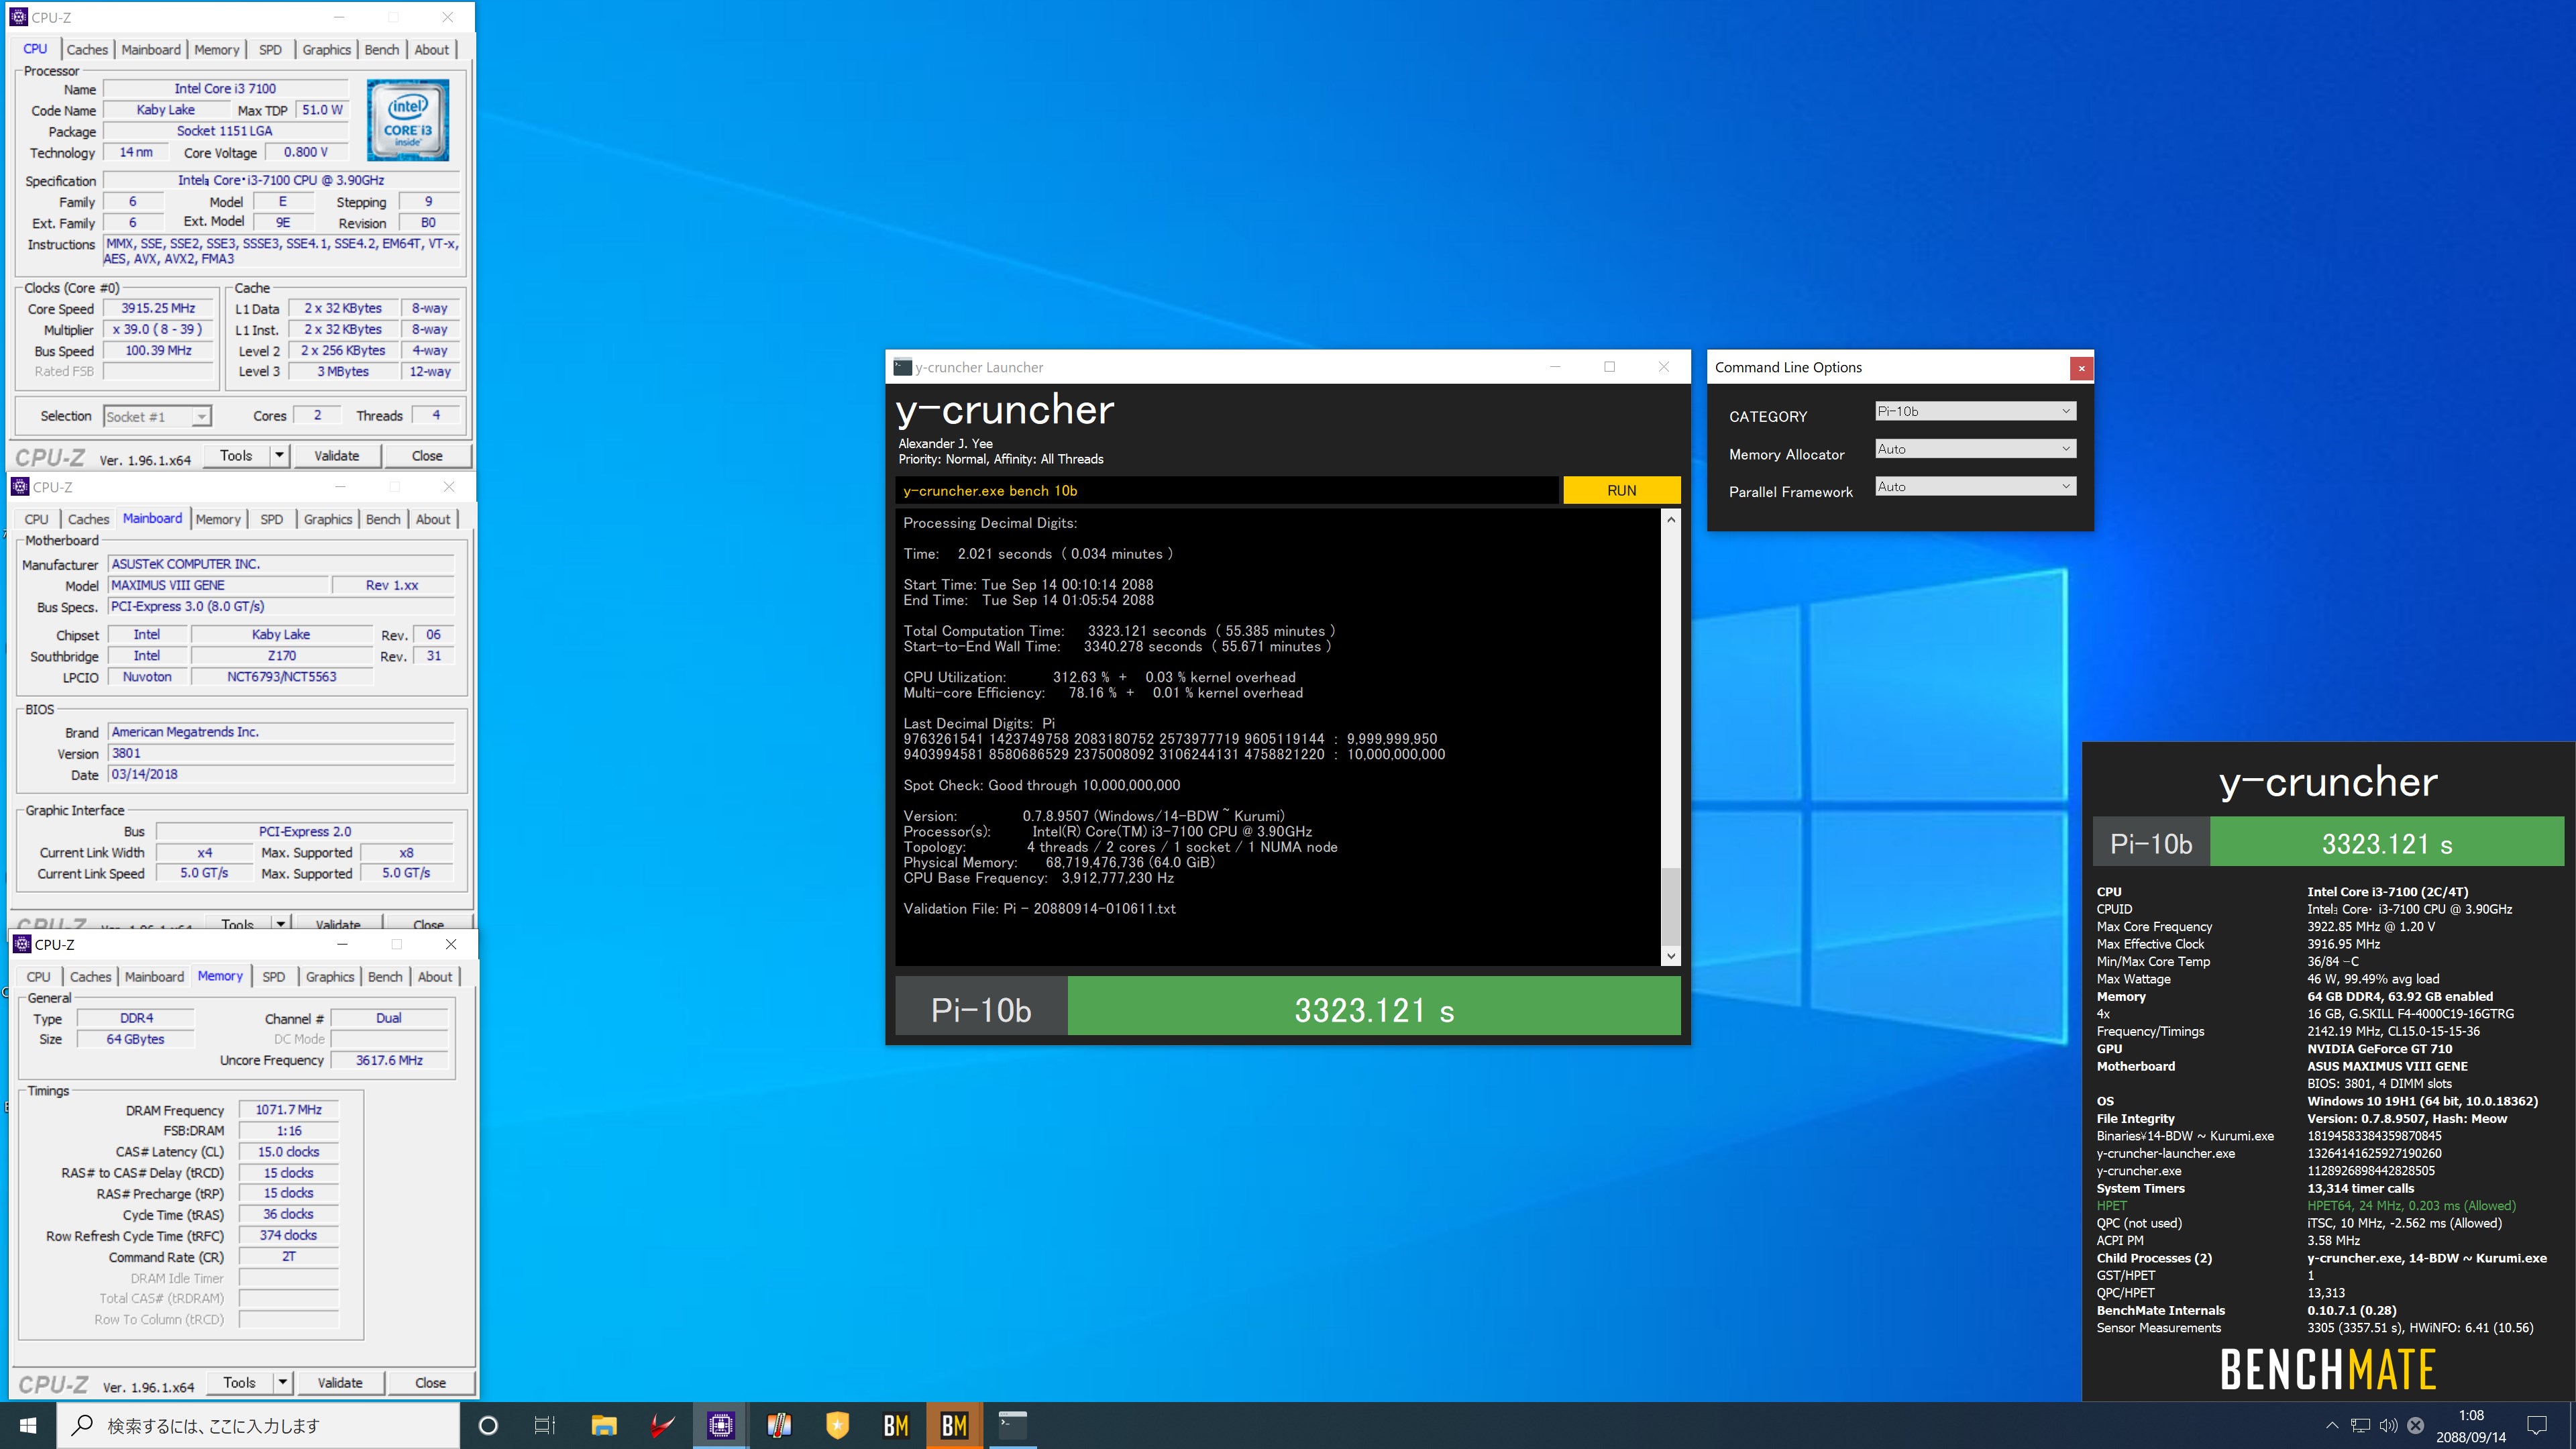Open network status in system tray
Image resolution: width=2576 pixels, height=1449 pixels.
2360,1425
